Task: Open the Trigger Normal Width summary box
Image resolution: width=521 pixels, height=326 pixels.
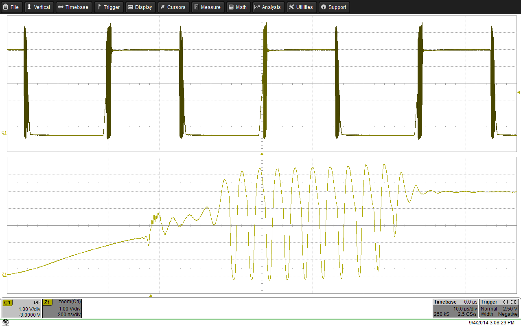Action: click(499, 308)
